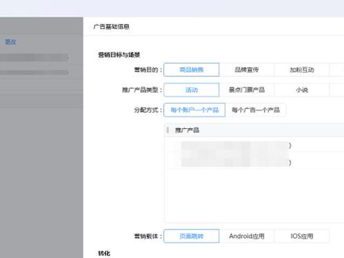
Task: Click the 推广产品类型 field label
Action: (x=142, y=90)
